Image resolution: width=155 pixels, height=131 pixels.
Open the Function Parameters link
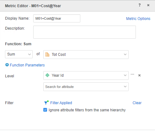[27, 65]
